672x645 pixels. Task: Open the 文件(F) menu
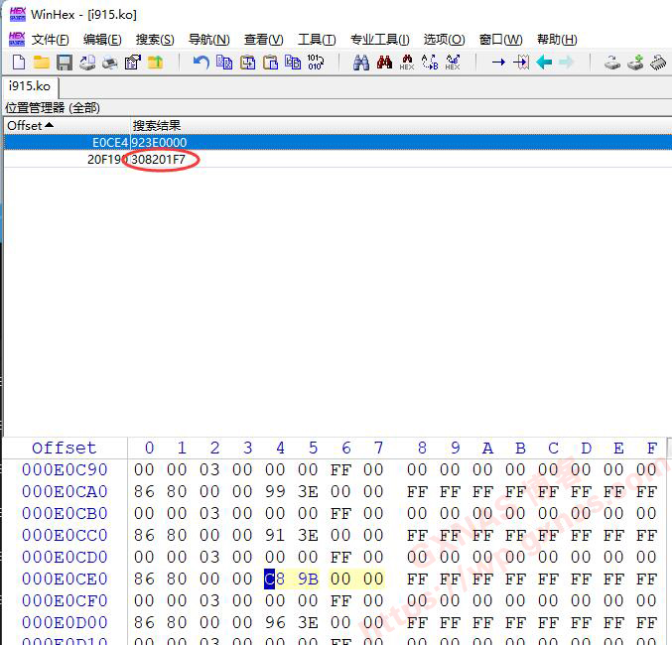(x=50, y=39)
